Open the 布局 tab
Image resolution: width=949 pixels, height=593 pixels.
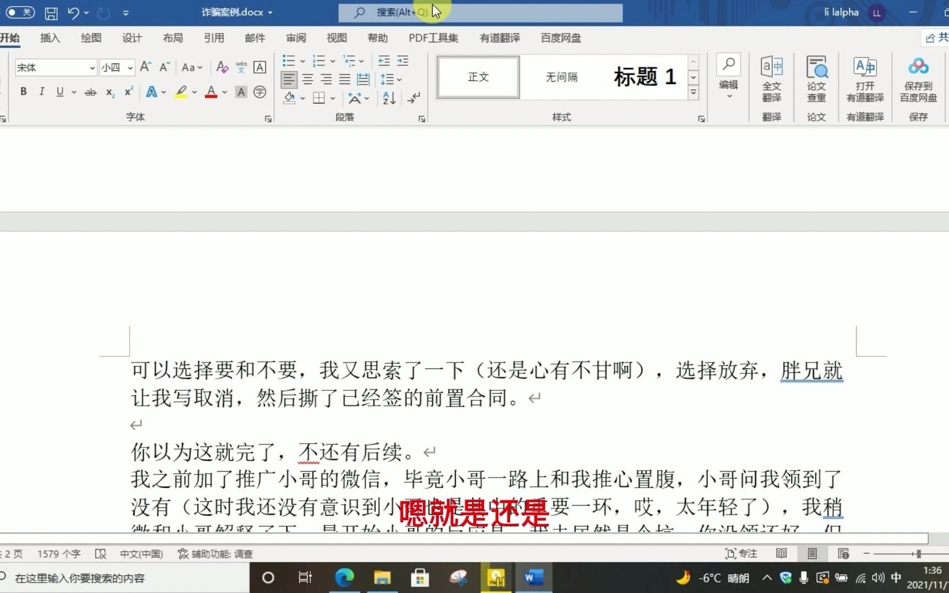[x=173, y=38]
